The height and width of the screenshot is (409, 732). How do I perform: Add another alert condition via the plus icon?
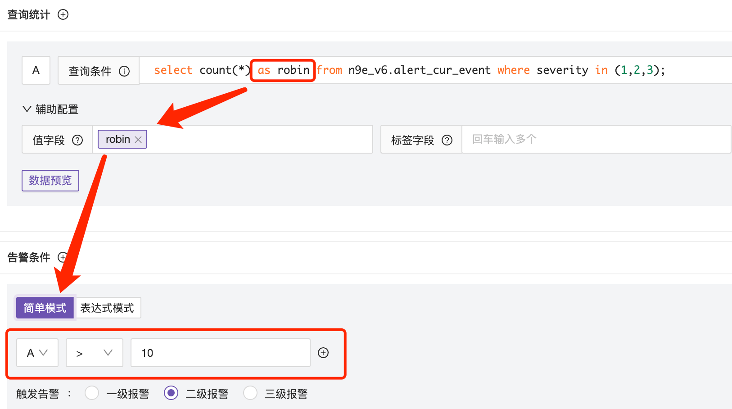(x=323, y=353)
